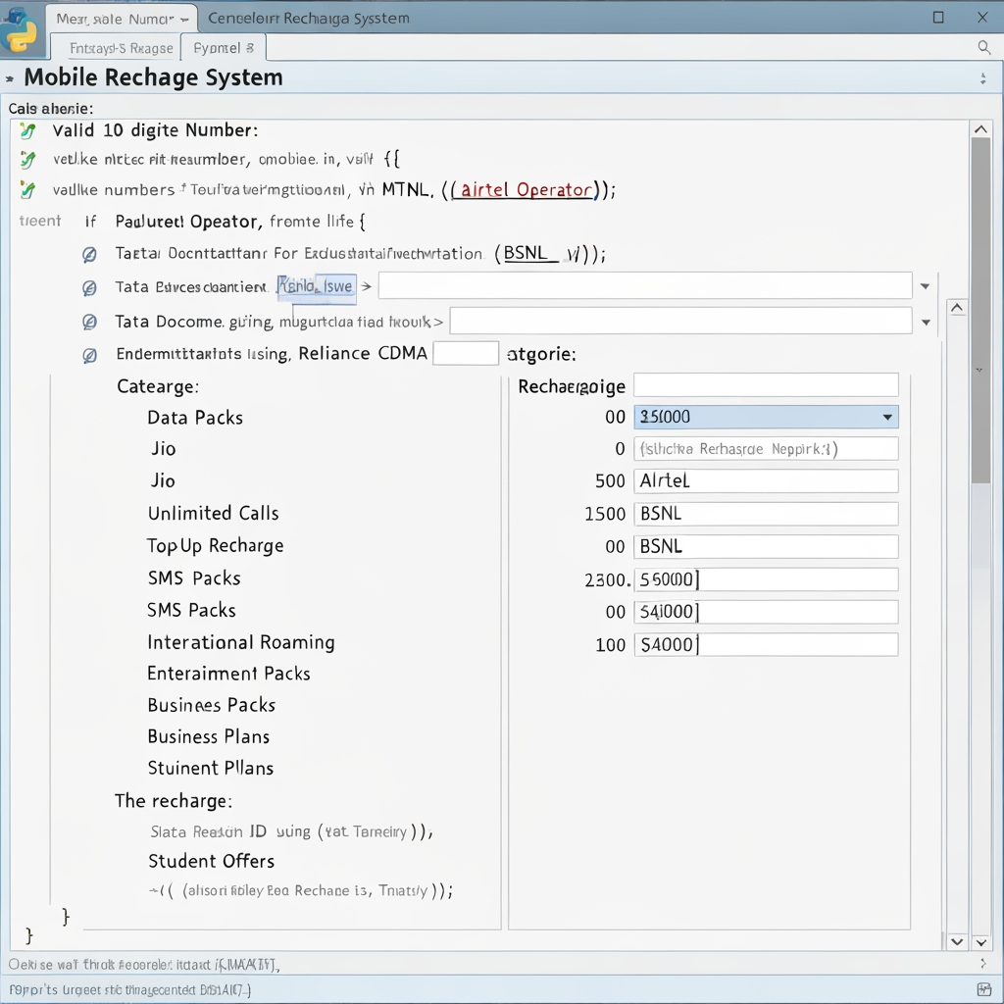Click the input field of 'Tata Docome' row
The width and height of the screenshot is (1004, 1004).
click(680, 321)
